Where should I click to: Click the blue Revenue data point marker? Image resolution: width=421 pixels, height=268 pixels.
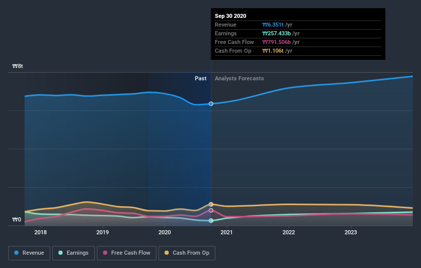(211, 104)
